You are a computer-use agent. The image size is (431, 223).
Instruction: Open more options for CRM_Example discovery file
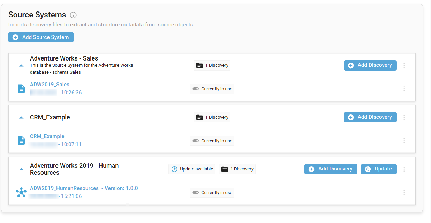(404, 141)
